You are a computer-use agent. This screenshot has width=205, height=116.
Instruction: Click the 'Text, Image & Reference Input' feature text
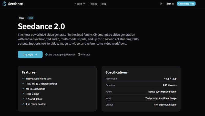tap(42, 84)
